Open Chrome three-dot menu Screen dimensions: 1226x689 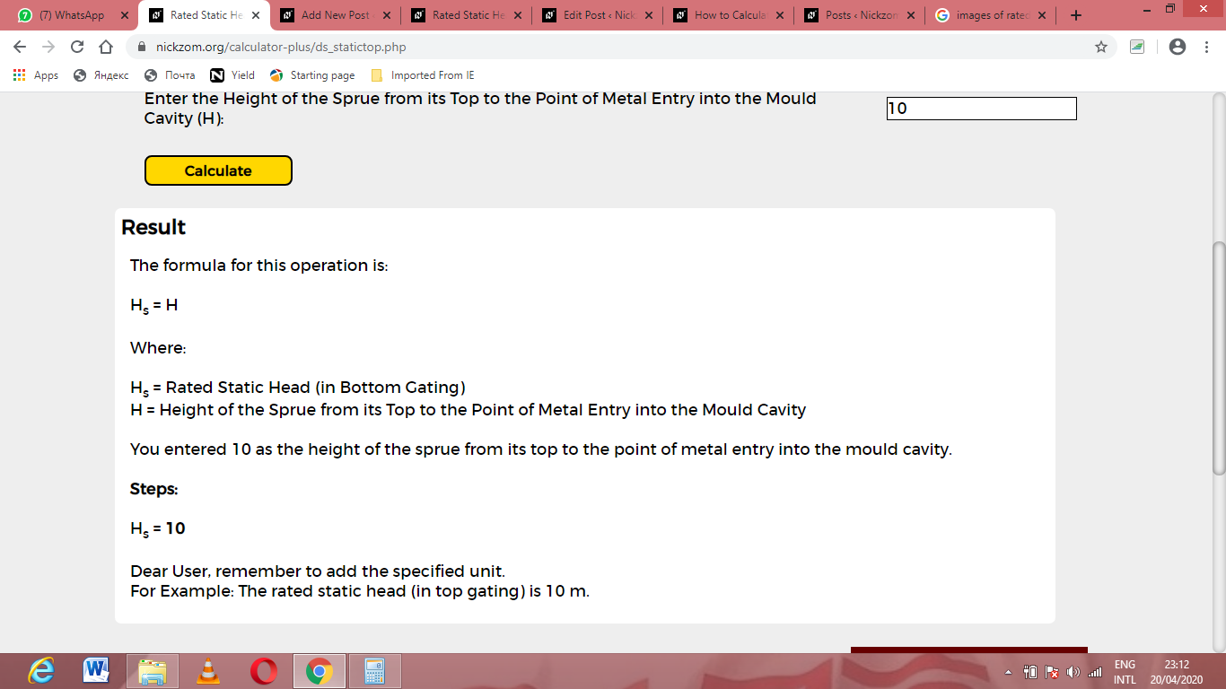click(x=1207, y=47)
